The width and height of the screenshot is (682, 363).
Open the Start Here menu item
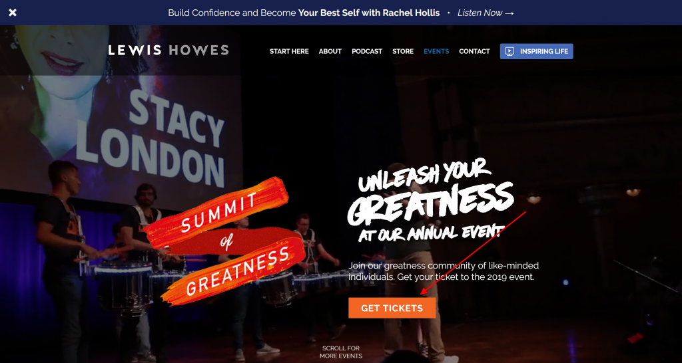point(289,51)
